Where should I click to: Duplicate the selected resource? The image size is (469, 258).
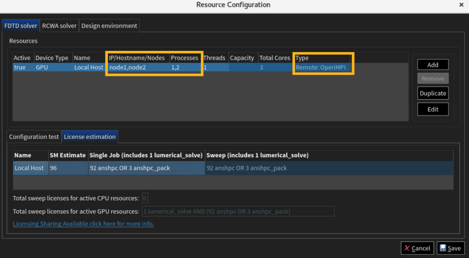(x=433, y=93)
